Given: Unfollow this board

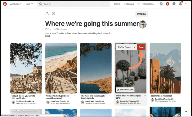Looking at the screenshot, I should click(141, 14).
